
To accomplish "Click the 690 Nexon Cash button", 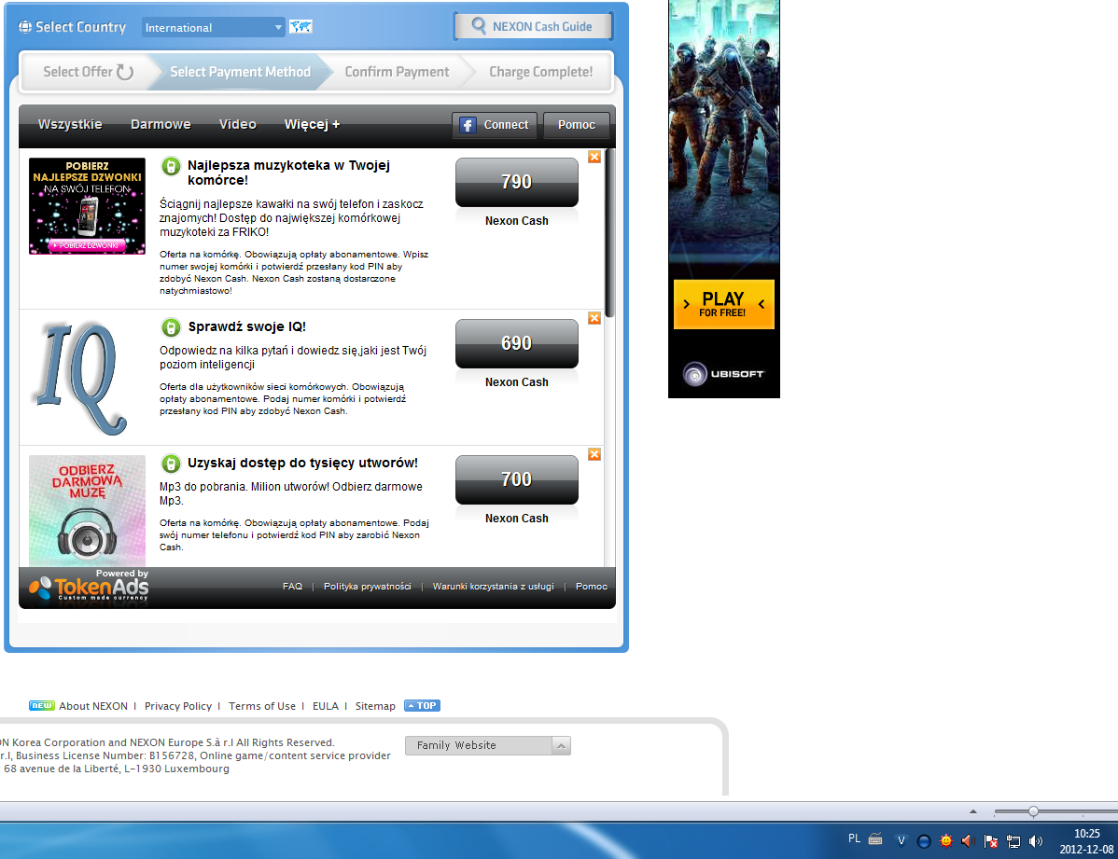I will pyautogui.click(x=516, y=343).
